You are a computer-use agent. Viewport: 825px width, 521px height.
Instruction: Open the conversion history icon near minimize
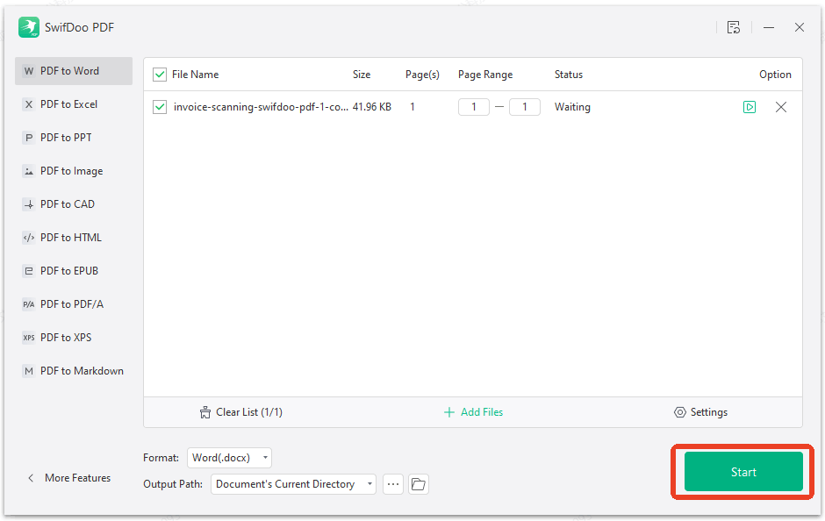pyautogui.click(x=734, y=27)
